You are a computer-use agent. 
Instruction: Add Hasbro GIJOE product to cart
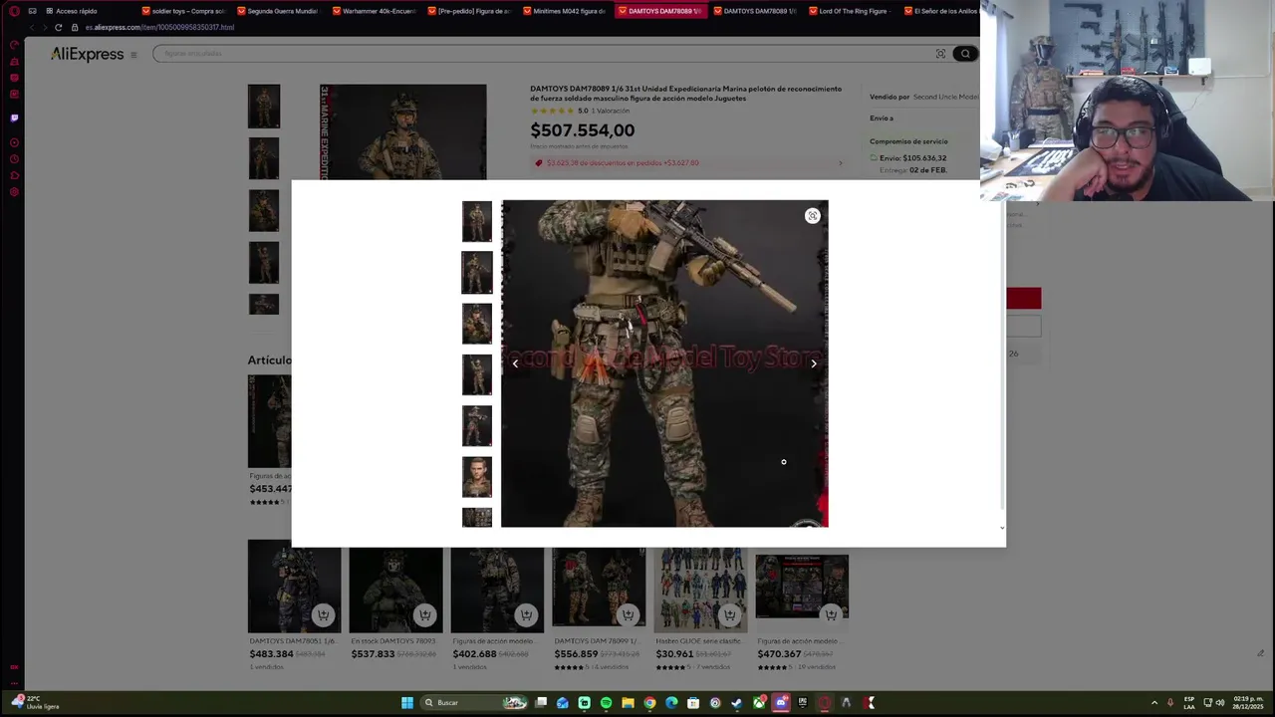pos(729,614)
